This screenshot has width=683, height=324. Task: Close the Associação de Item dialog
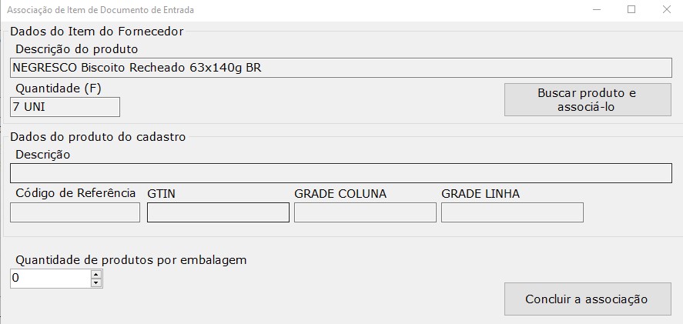(666, 10)
